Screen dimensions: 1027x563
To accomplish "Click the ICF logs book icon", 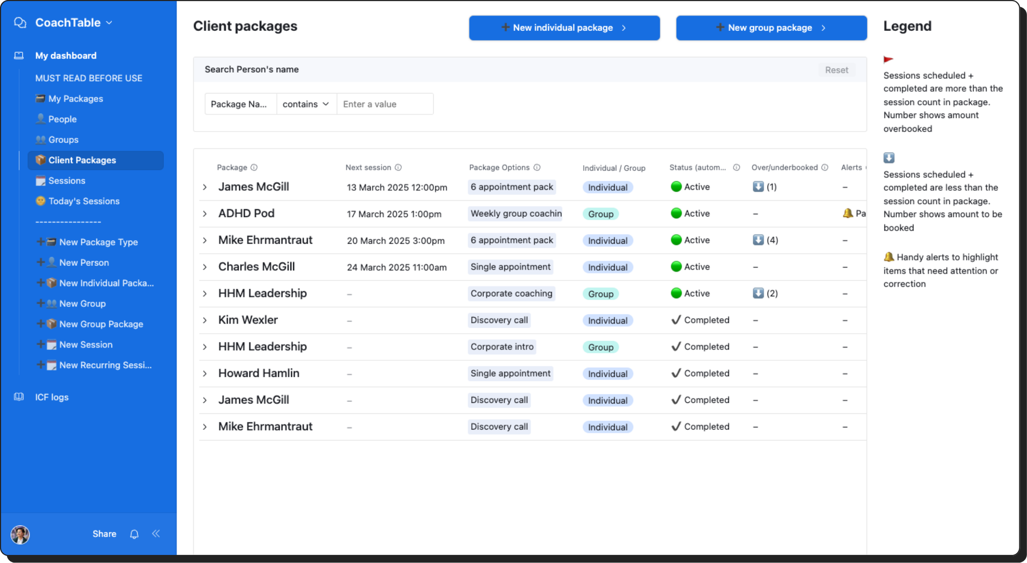I will (x=19, y=397).
